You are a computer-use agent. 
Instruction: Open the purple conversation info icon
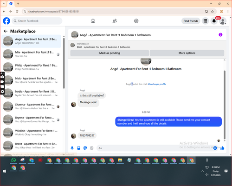click(x=220, y=35)
